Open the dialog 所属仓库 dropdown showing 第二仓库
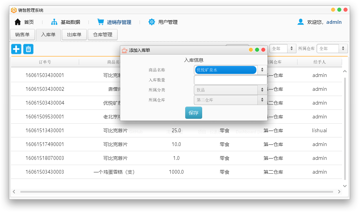Viewport: 359px width, 212px height. 230,100
